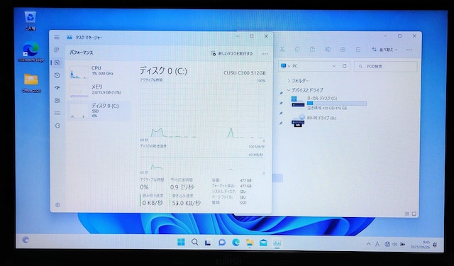Launch Edge from taskbar
Image resolution: width=454 pixels, height=266 pixels.
click(236, 243)
